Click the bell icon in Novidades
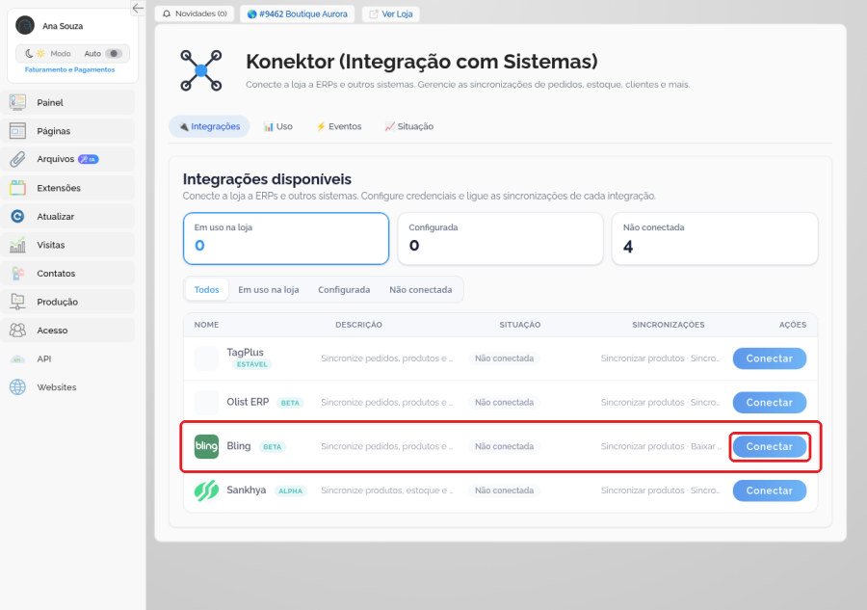The width and height of the screenshot is (867, 610). [167, 13]
